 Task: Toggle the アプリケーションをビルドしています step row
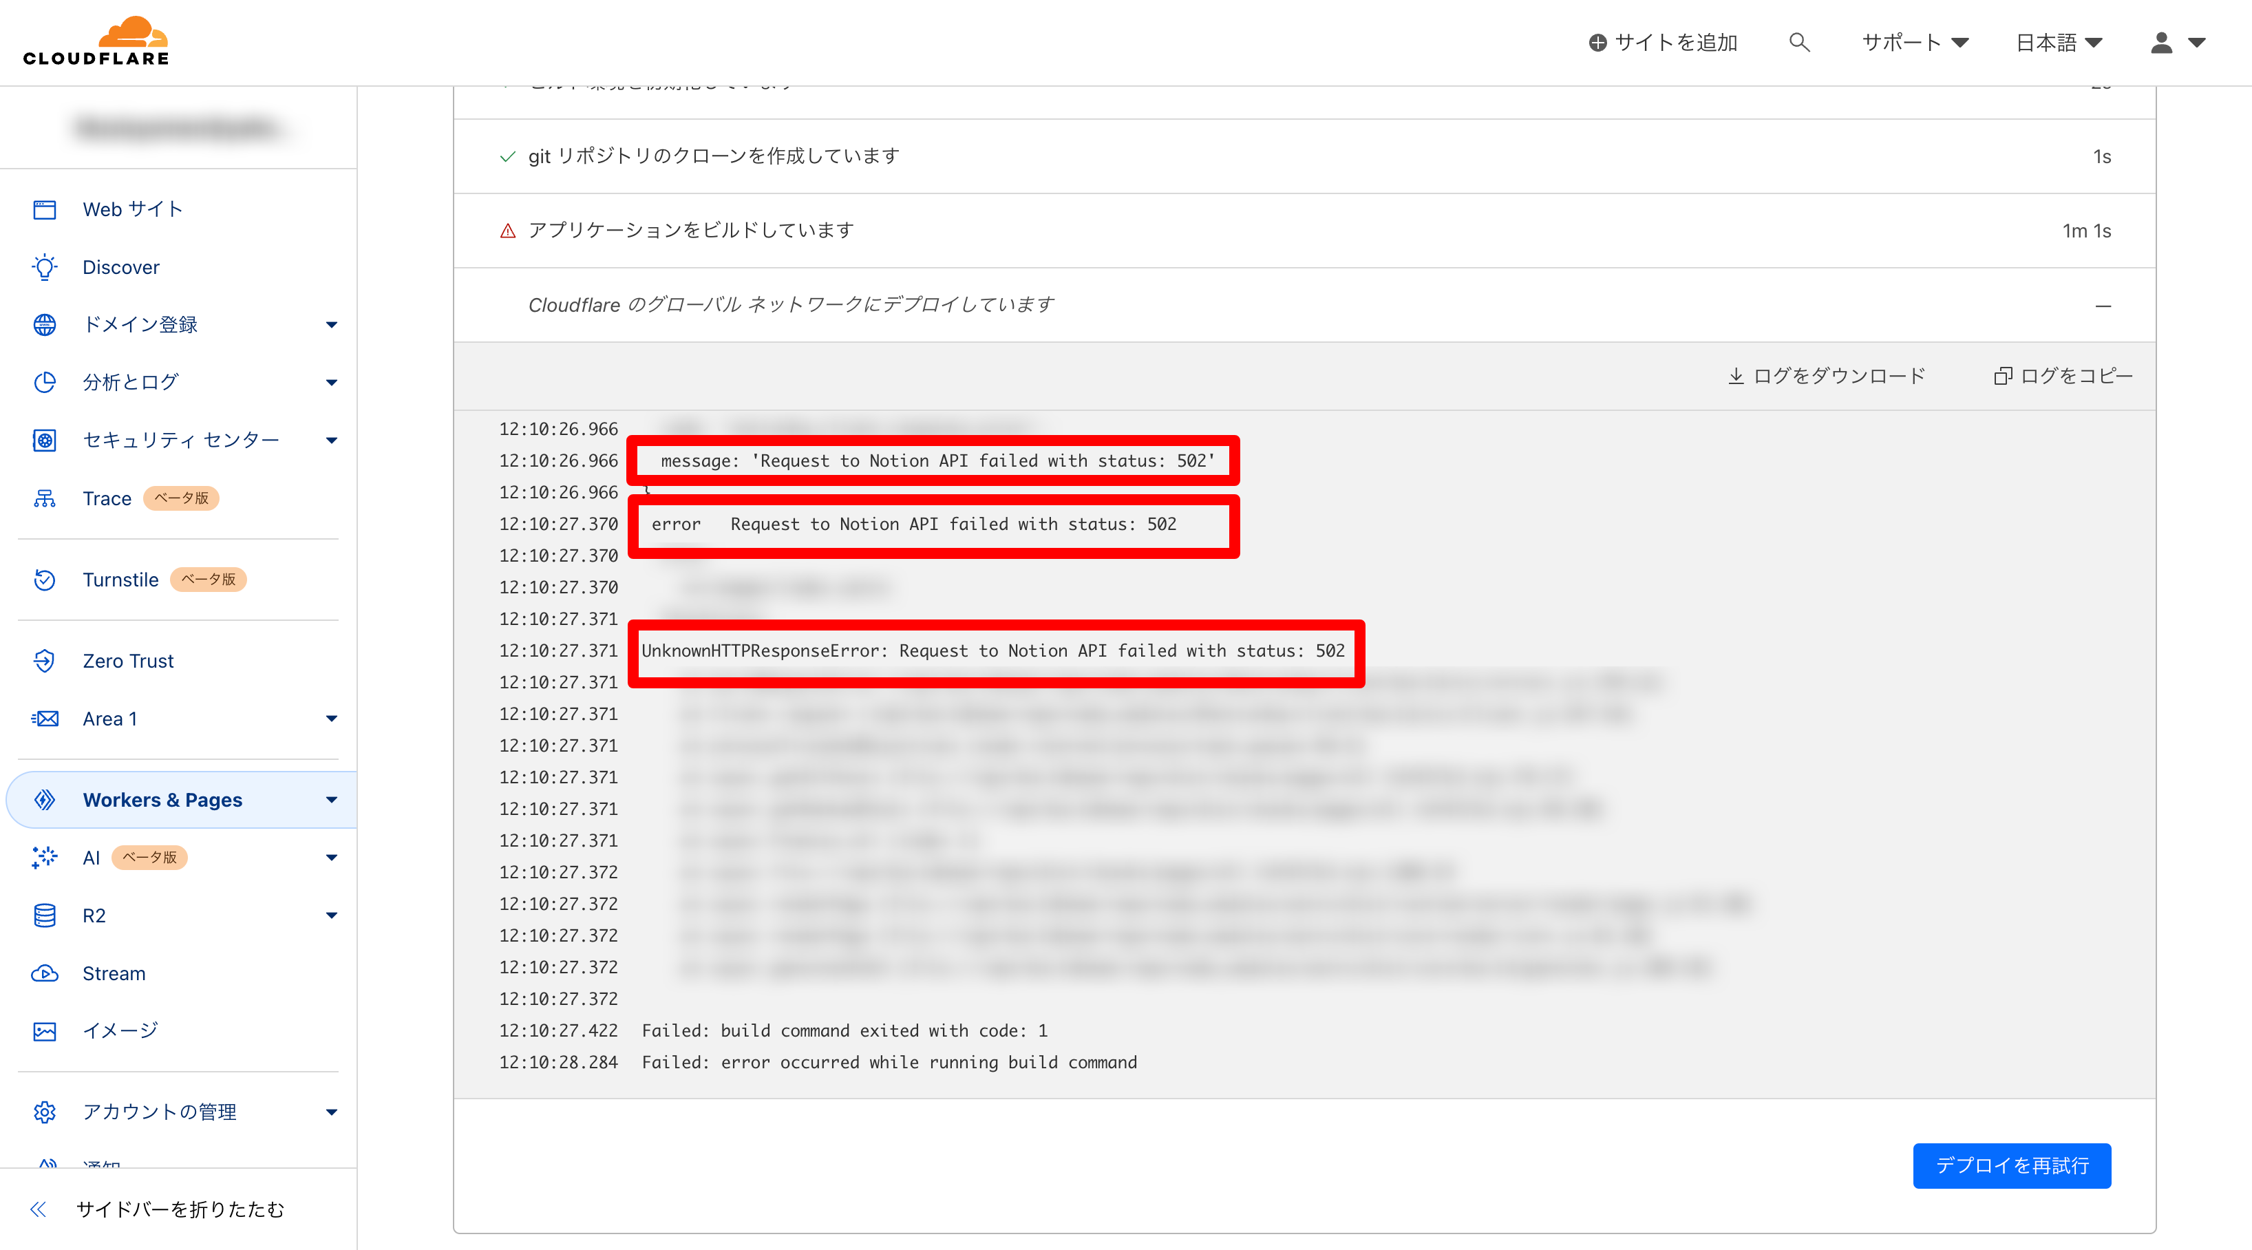[1304, 231]
